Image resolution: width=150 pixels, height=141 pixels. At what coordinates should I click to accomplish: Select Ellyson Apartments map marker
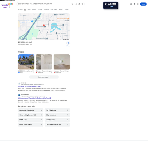click(x=47, y=38)
